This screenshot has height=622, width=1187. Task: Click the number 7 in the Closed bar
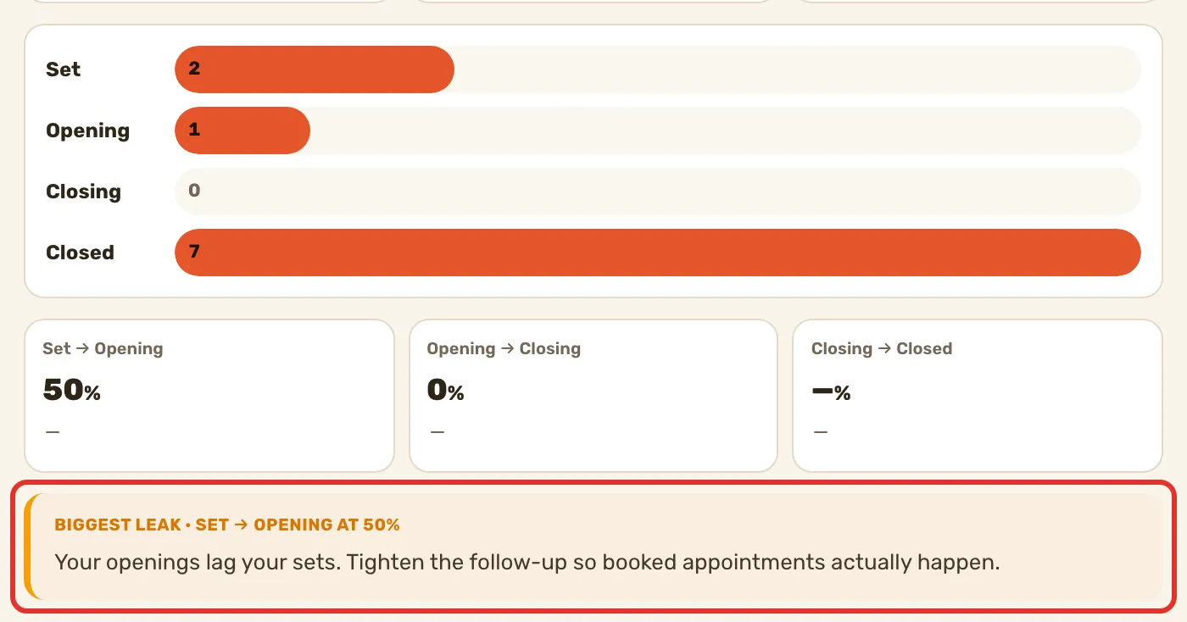click(194, 252)
